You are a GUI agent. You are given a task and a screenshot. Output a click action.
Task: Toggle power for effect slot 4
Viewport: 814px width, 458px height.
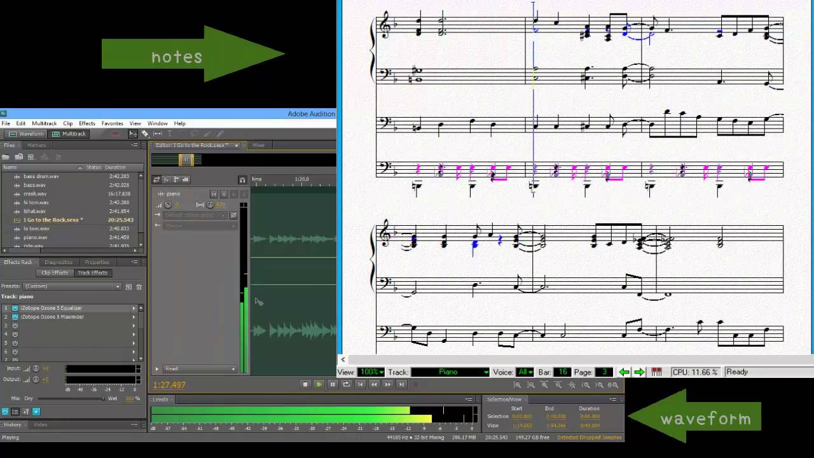(15, 334)
